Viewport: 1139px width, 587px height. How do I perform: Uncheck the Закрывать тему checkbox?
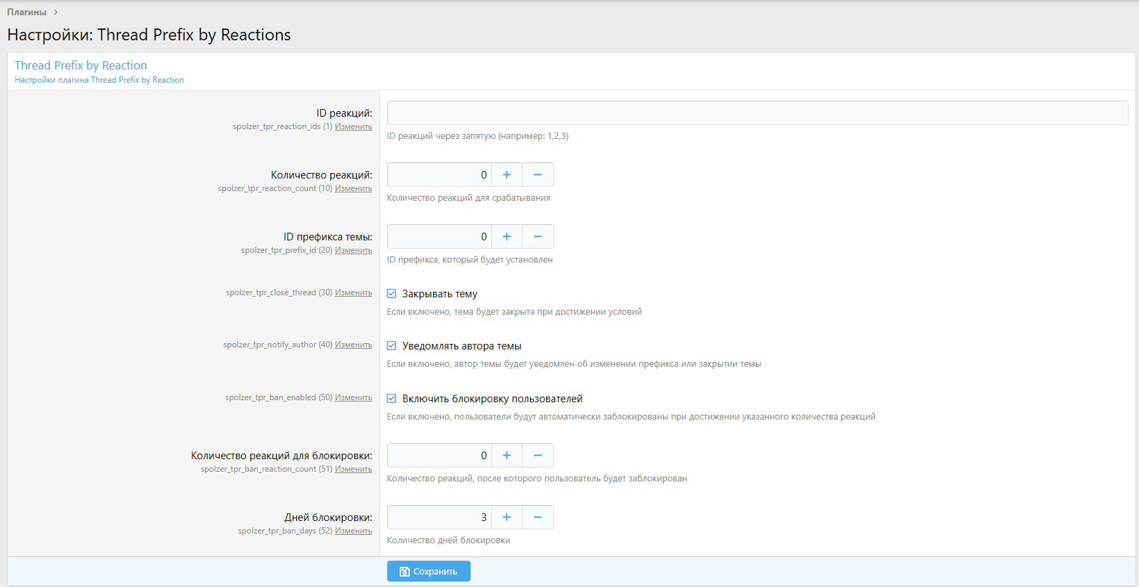pyautogui.click(x=392, y=294)
